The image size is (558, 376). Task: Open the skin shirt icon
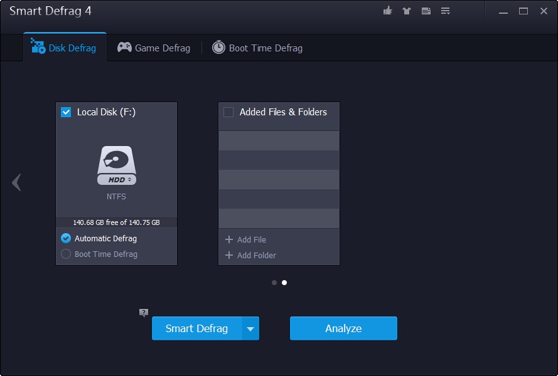click(407, 11)
